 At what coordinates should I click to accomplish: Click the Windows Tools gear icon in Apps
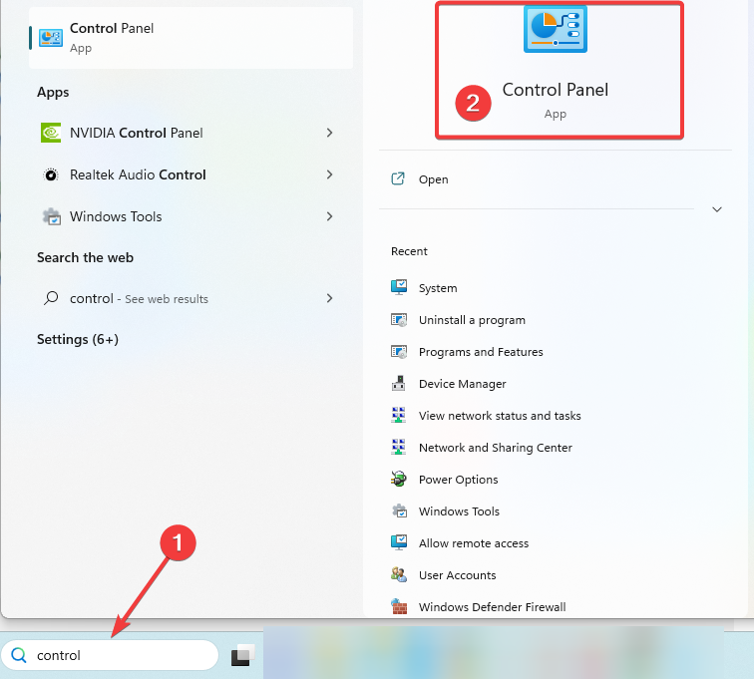pyautogui.click(x=52, y=216)
